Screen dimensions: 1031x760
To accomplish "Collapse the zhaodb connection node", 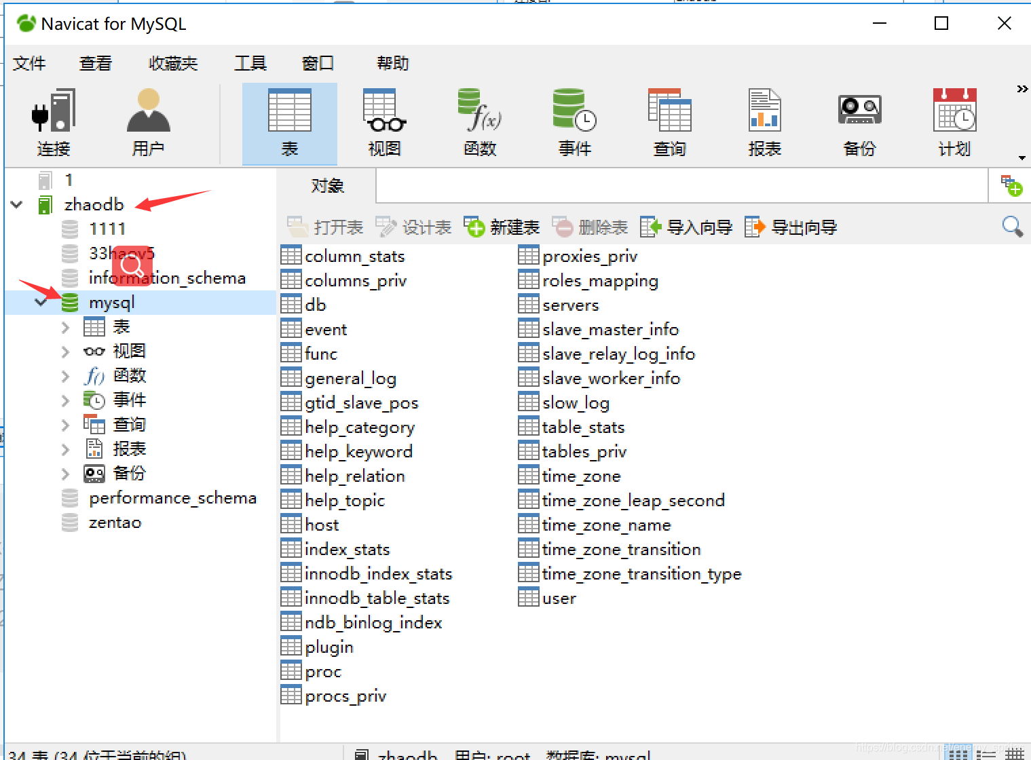I will coord(17,204).
